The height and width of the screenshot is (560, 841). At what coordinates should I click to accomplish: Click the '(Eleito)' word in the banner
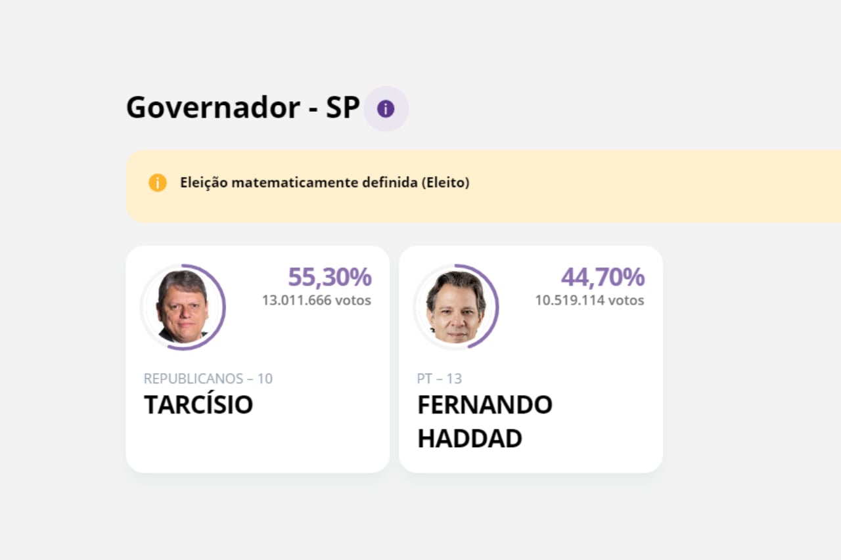pyautogui.click(x=445, y=183)
